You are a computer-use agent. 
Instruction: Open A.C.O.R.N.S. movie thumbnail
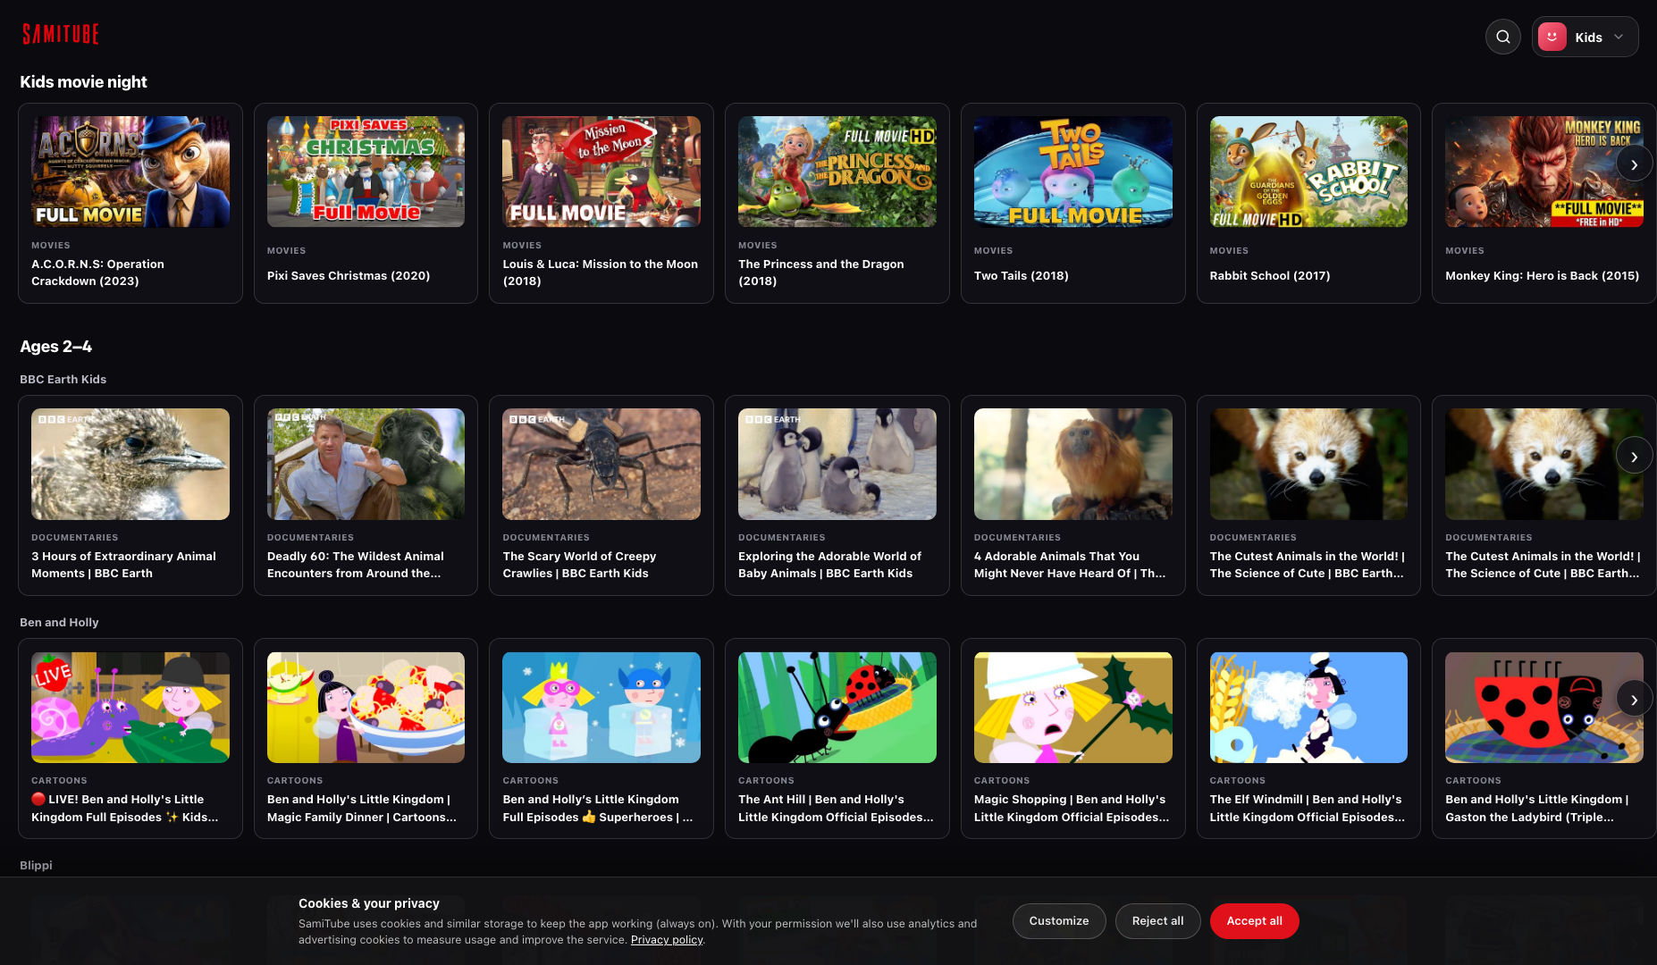(x=130, y=172)
